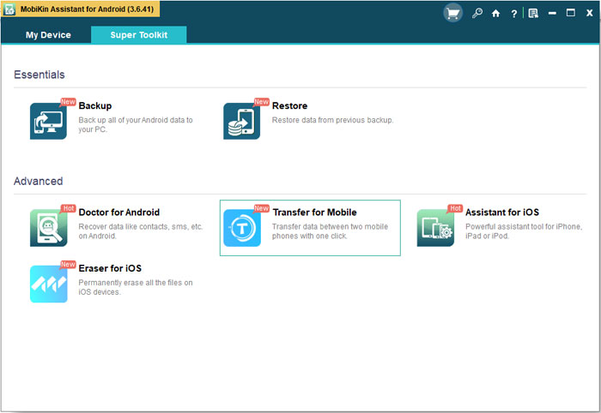Click the Restore title text
Screen dimensions: 601x413
pos(290,106)
